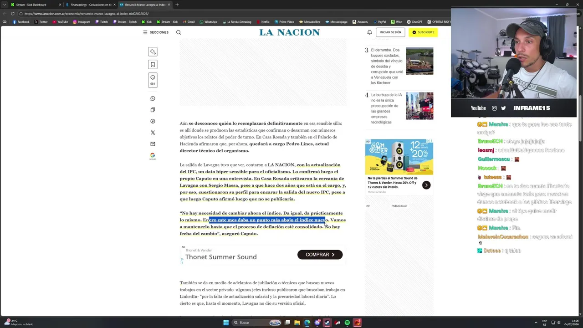Copy article link icon in sidebar
This screenshot has width=583, height=328.
[153, 110]
